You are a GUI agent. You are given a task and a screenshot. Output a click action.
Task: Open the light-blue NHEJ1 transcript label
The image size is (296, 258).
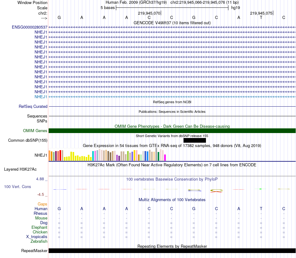pyautogui.click(x=41, y=97)
